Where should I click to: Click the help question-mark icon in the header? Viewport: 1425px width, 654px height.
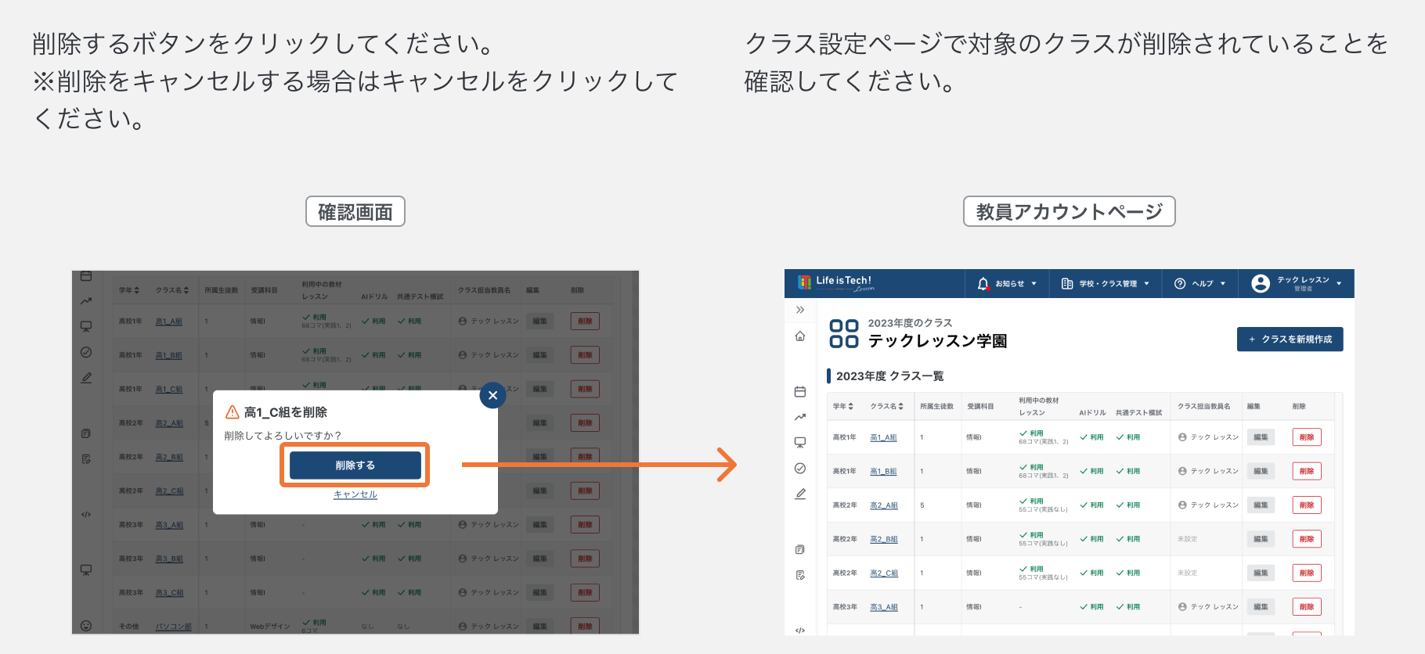[x=1180, y=284]
